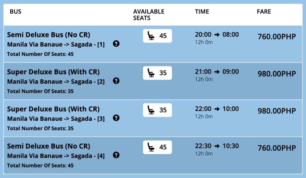Click seat icon for 21:00 Super Deluxe bus
The image size is (306, 178).
[151, 73]
